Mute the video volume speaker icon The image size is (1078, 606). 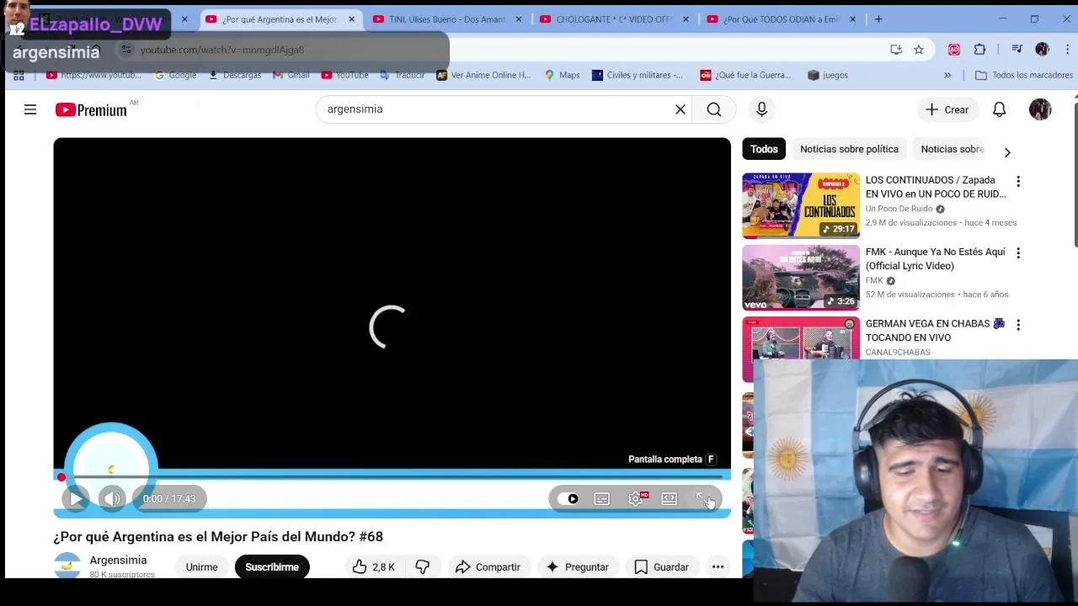(112, 498)
